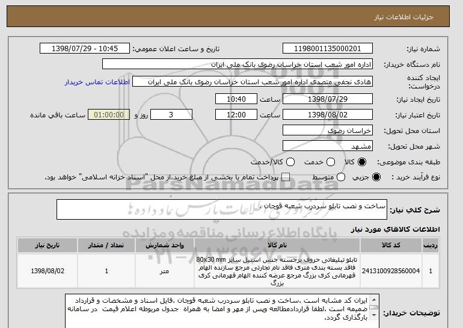Click the تاریخ اعتبار نیاز date 1398/08/02
The image size is (463, 328).
[328, 115]
